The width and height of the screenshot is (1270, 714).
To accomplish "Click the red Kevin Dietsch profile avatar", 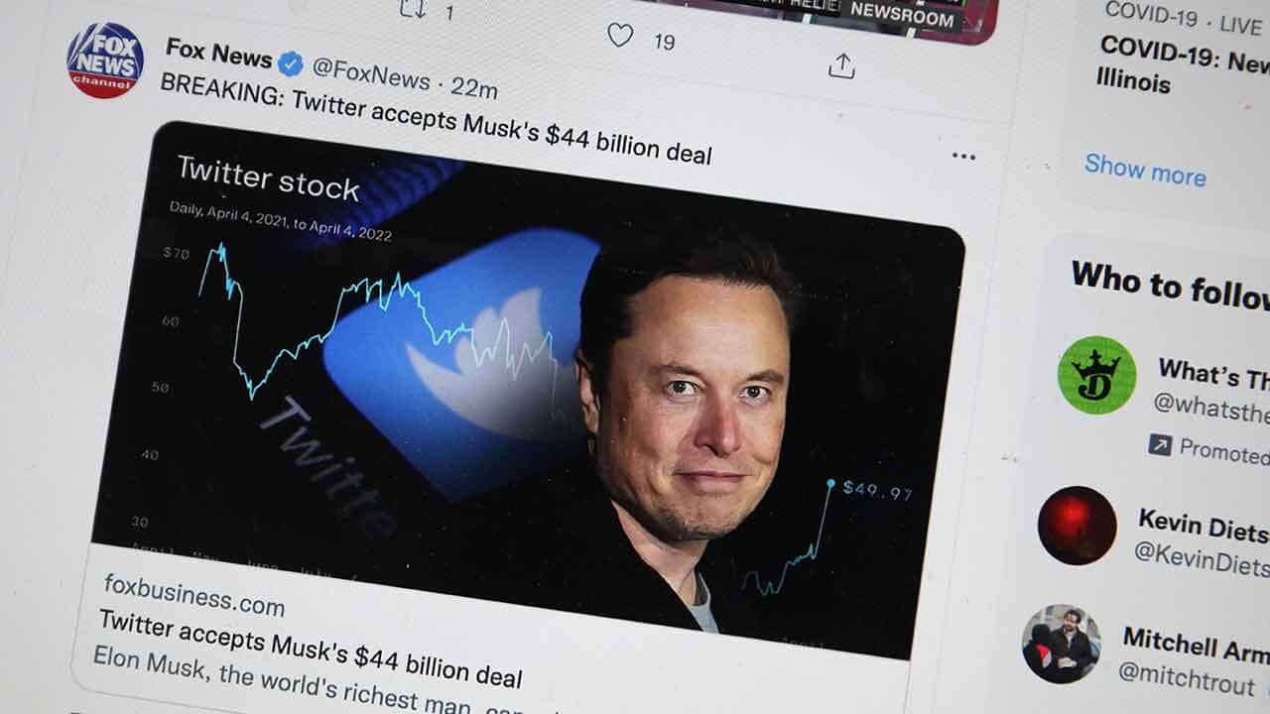I will (x=1078, y=526).
